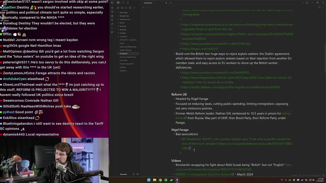Toggle the left sidebar in Obsidian
This screenshot has height=183, width=326.
tap(112, 3)
